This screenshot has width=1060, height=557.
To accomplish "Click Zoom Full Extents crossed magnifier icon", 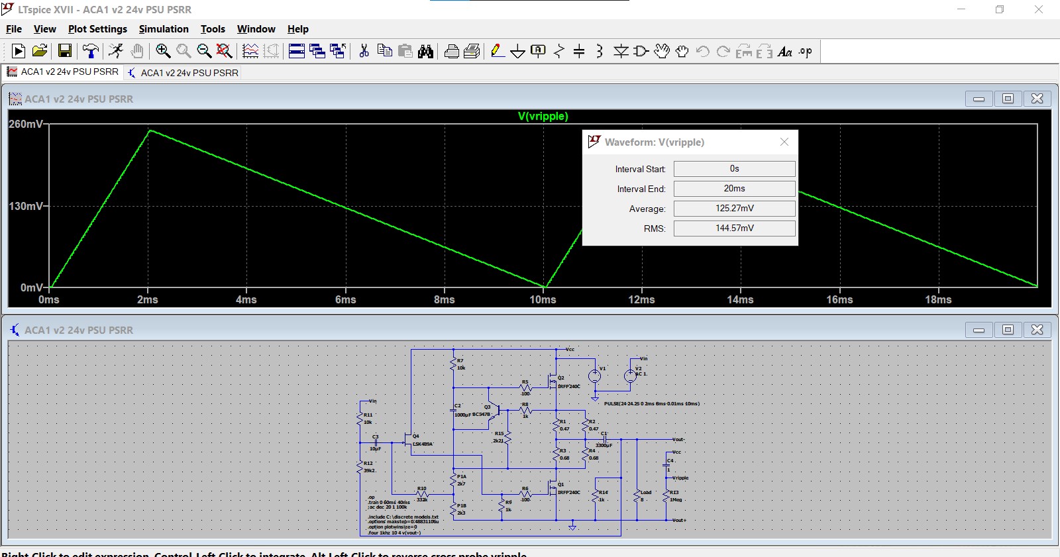I will click(225, 51).
